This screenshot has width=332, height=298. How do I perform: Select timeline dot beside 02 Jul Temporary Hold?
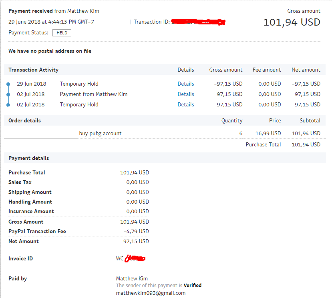point(8,105)
